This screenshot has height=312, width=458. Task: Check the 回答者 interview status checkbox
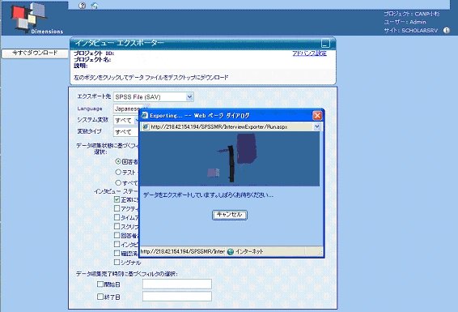(117, 235)
